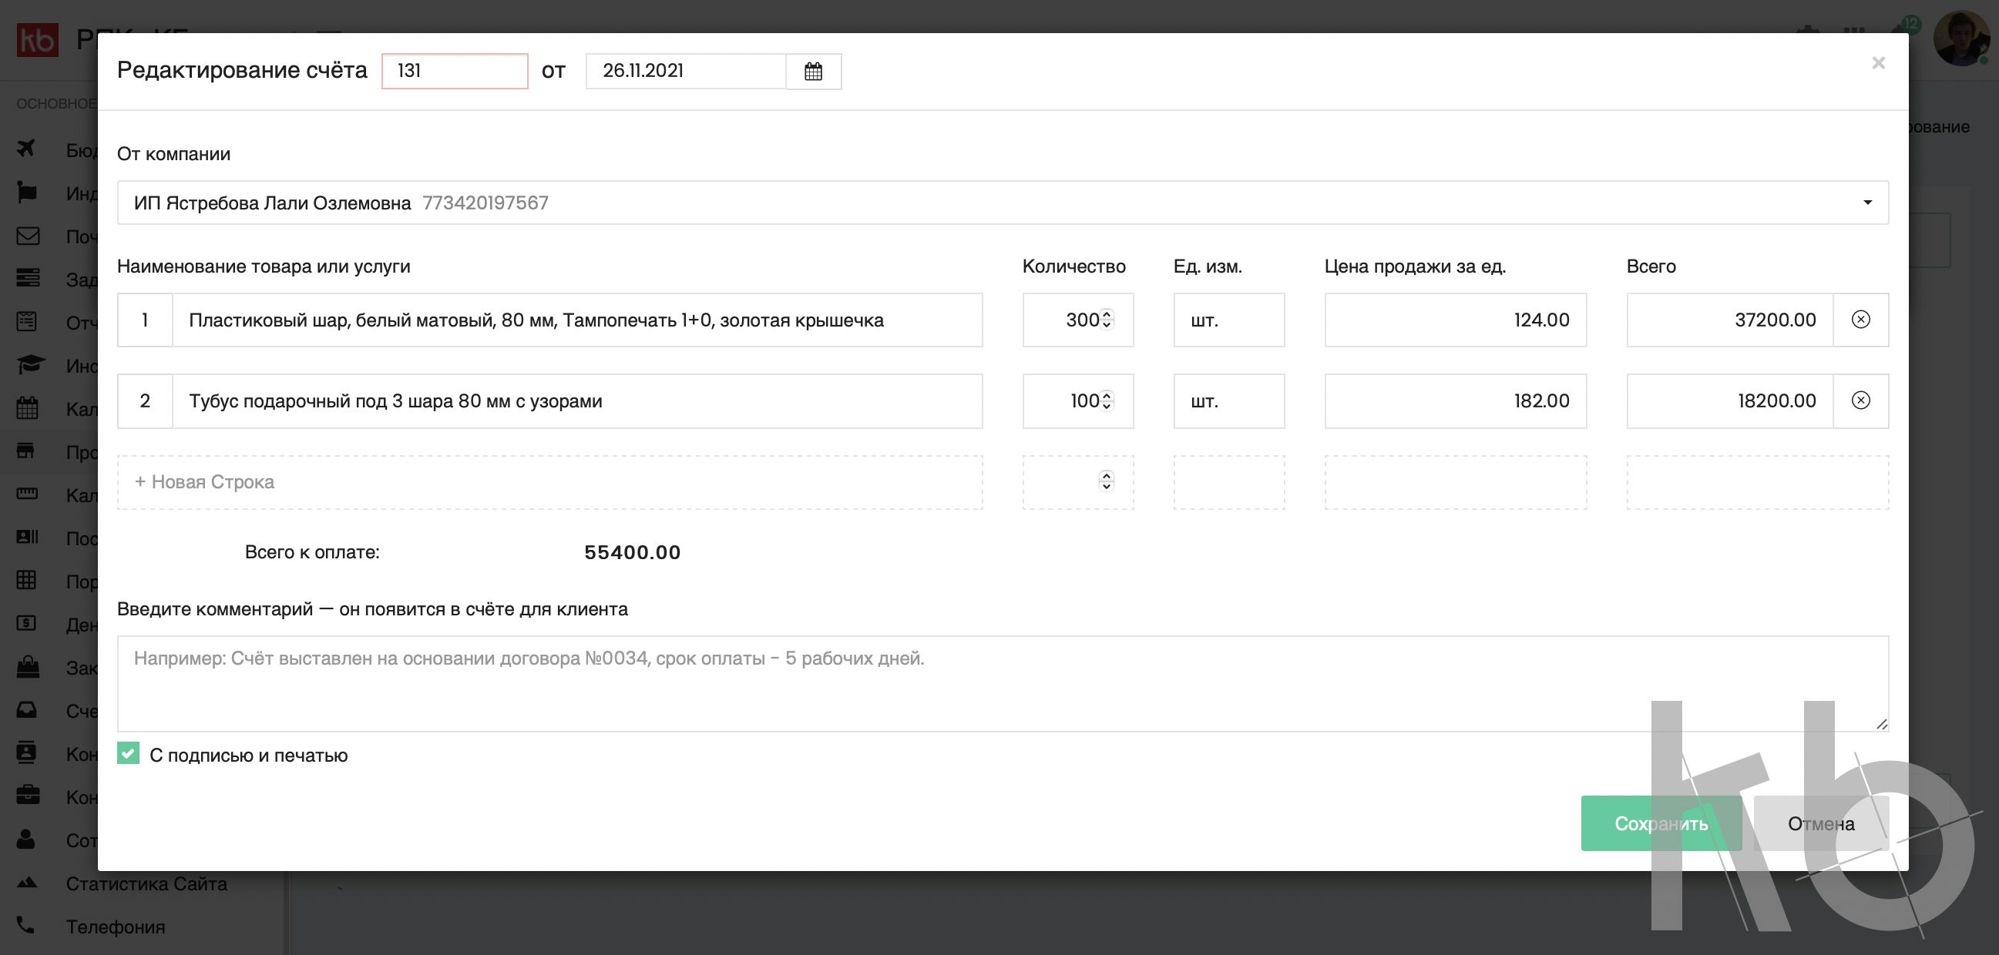Click the graduation cap icon in the sidebar
This screenshot has width=1999, height=955.
tap(29, 364)
